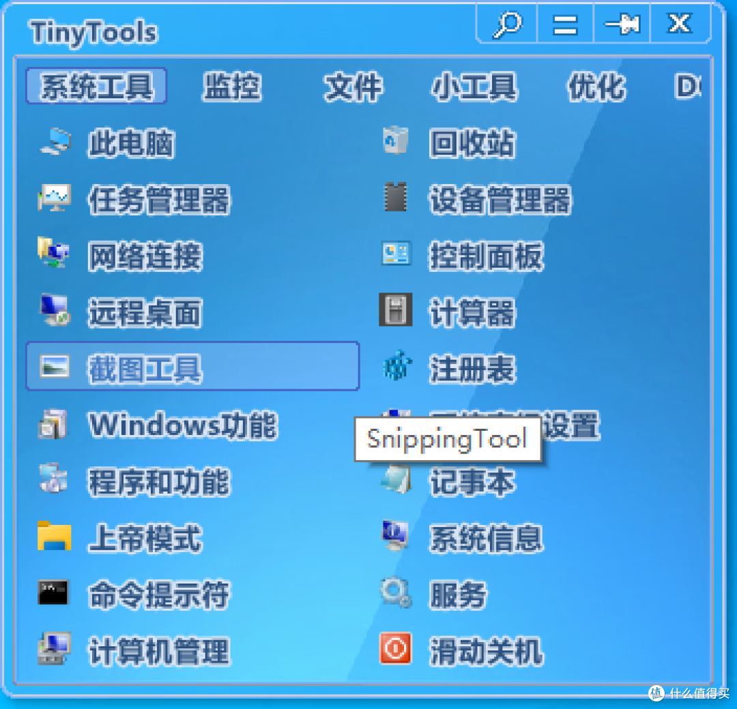Click the 计算机管理 icon

(x=55, y=648)
